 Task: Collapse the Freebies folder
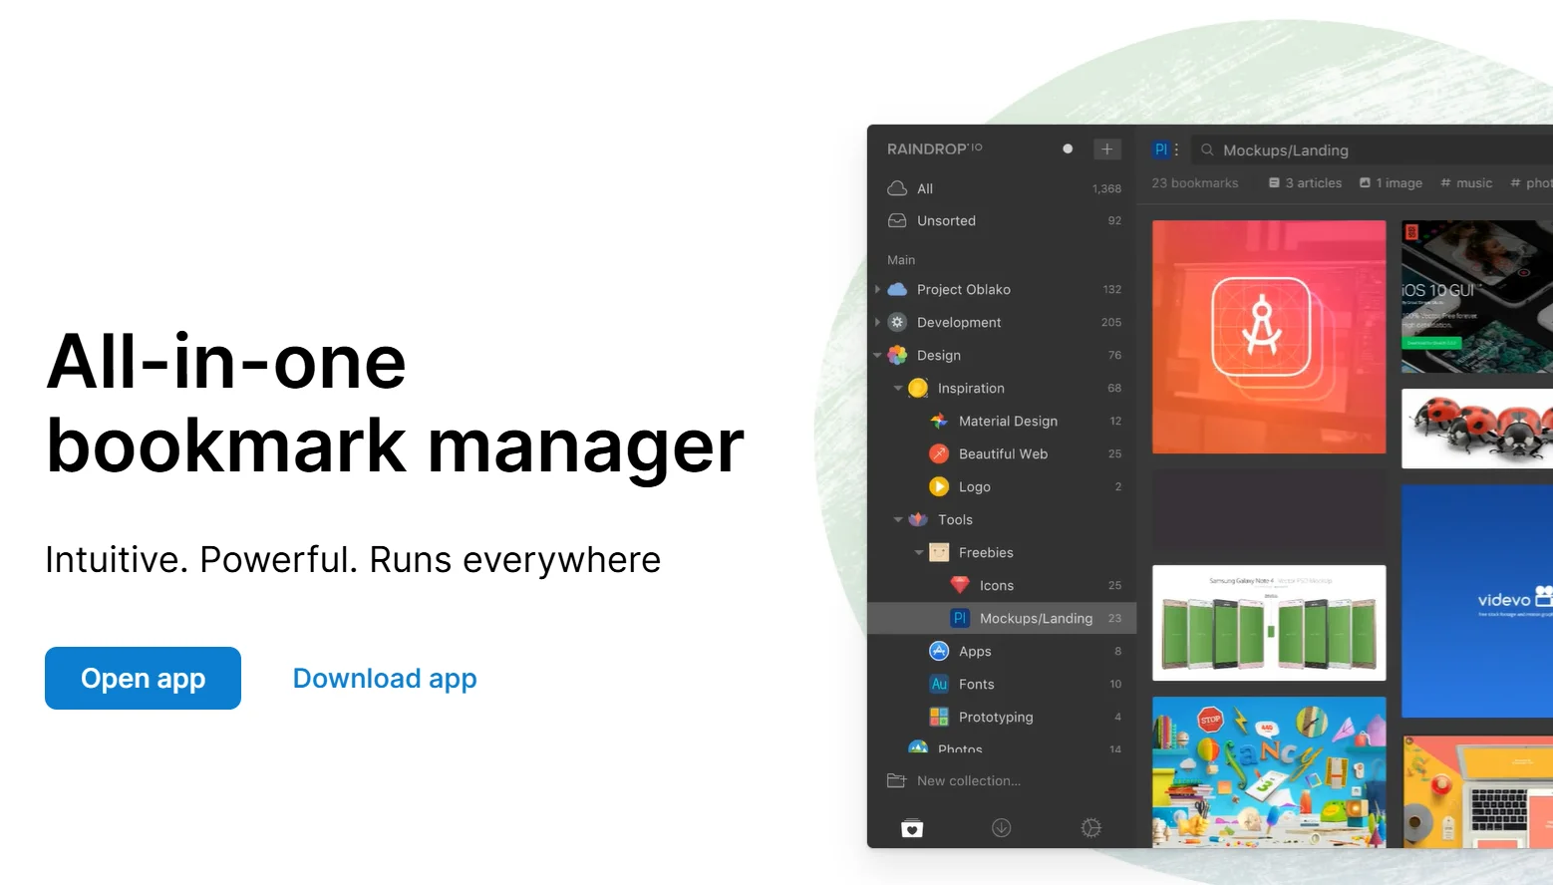tap(919, 553)
